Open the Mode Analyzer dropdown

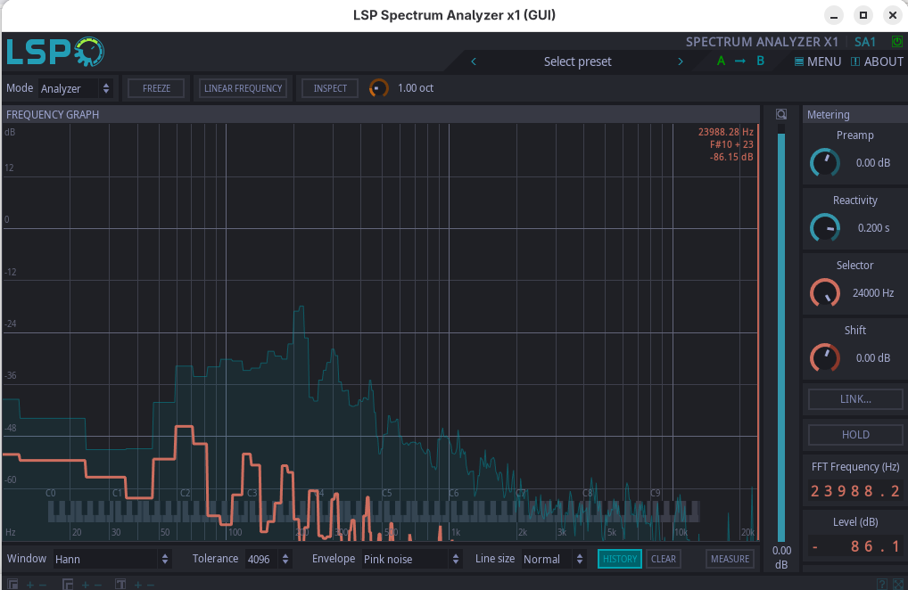75,88
